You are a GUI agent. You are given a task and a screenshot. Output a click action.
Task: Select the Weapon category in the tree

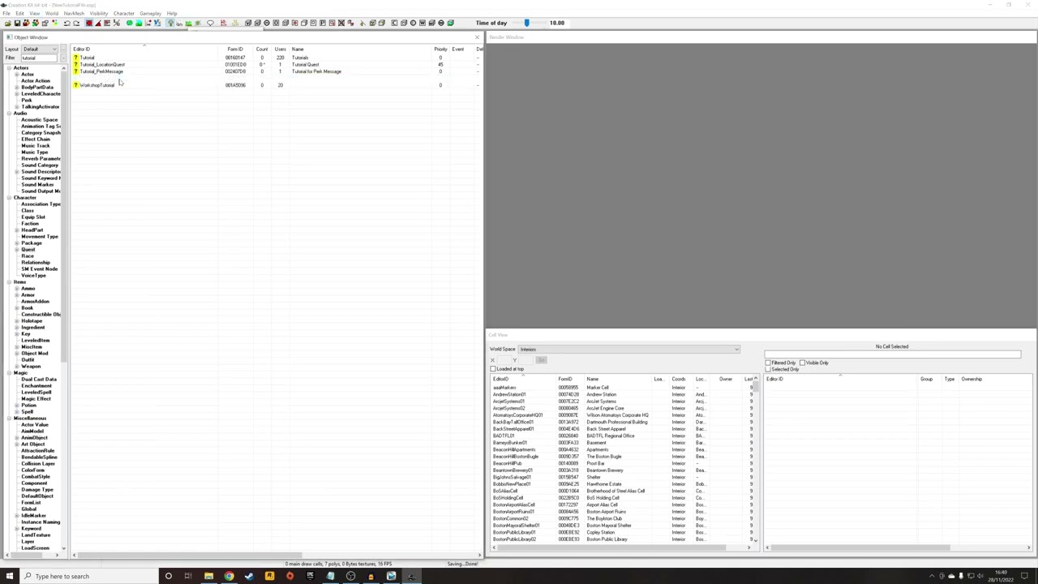click(x=31, y=367)
